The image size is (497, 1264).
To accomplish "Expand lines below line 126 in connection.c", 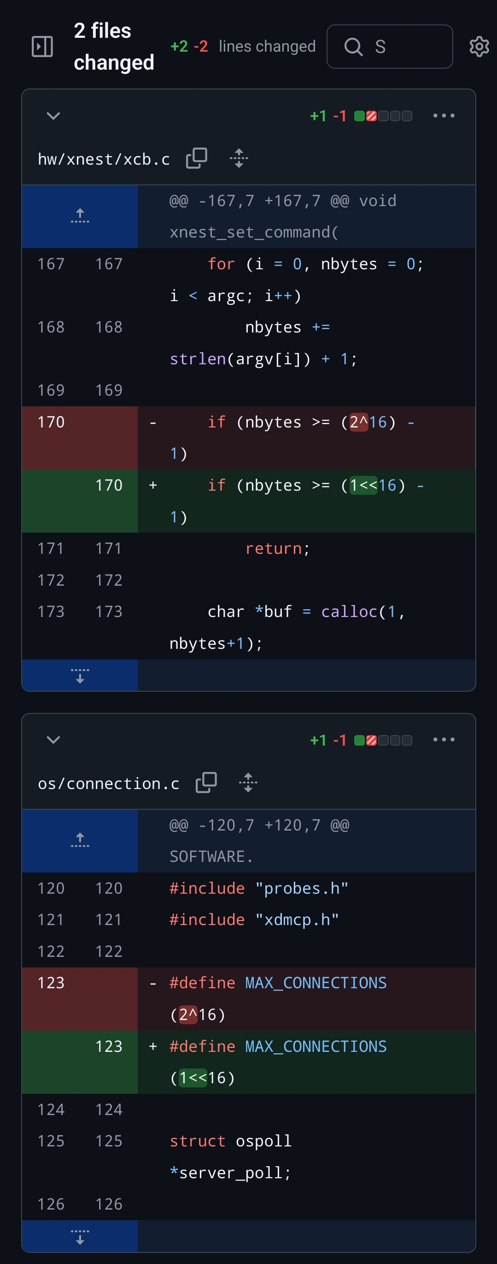I will click(x=80, y=1236).
